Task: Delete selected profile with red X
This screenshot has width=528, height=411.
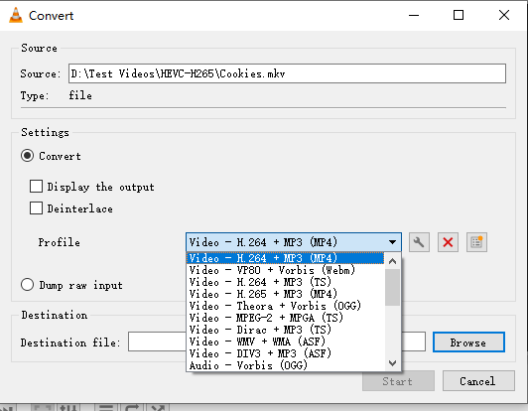Action: [x=448, y=242]
